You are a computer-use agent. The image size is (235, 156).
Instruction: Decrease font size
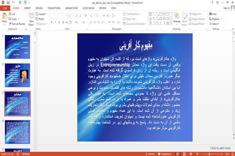click(x=80, y=16)
